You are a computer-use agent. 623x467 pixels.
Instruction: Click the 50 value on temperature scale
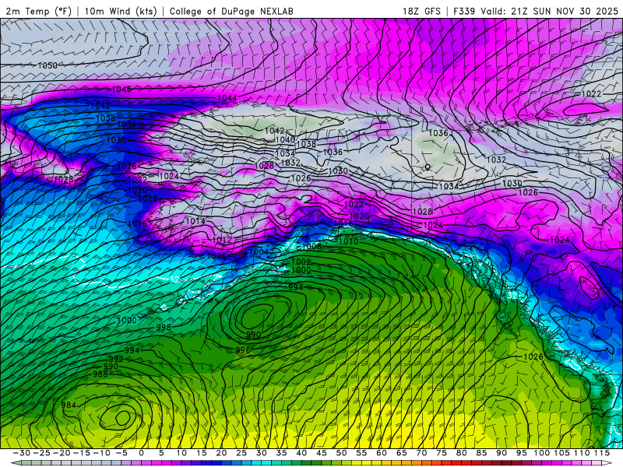(x=341, y=453)
